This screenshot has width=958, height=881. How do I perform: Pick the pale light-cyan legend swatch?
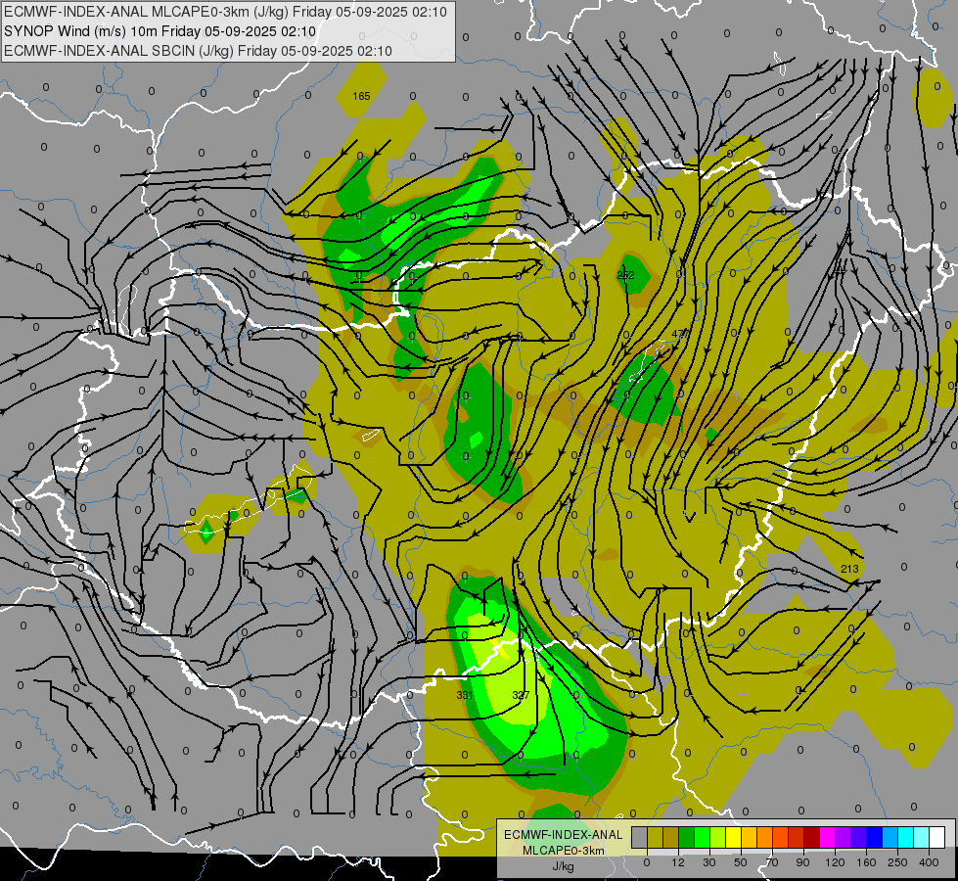pos(922,837)
